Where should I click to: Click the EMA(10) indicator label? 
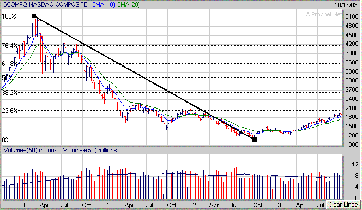(x=104, y=4)
